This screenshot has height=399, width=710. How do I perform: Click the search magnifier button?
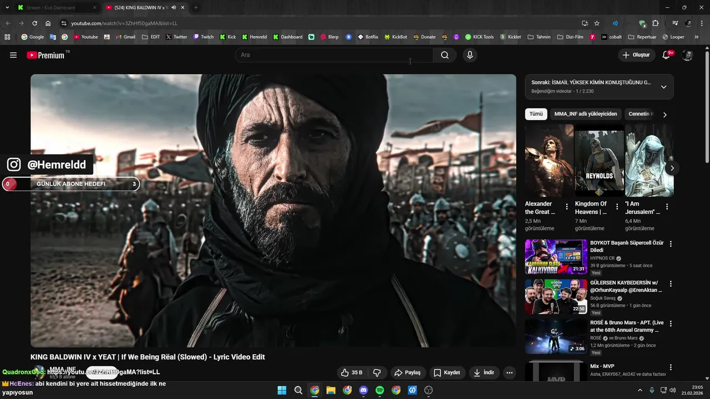click(x=445, y=55)
